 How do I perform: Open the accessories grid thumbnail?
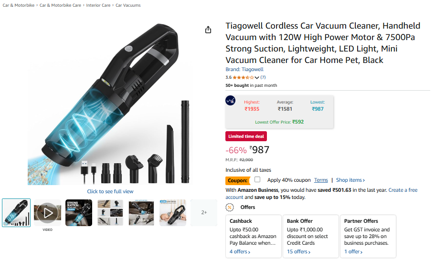(110, 213)
